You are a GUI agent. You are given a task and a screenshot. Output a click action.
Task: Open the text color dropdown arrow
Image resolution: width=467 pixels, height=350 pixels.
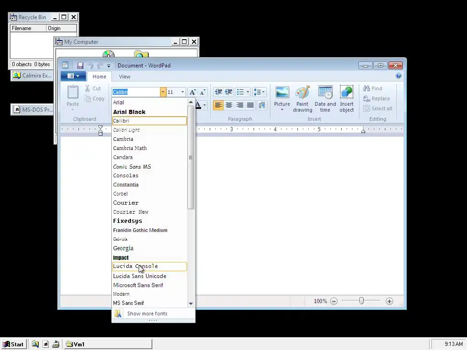tap(204, 105)
